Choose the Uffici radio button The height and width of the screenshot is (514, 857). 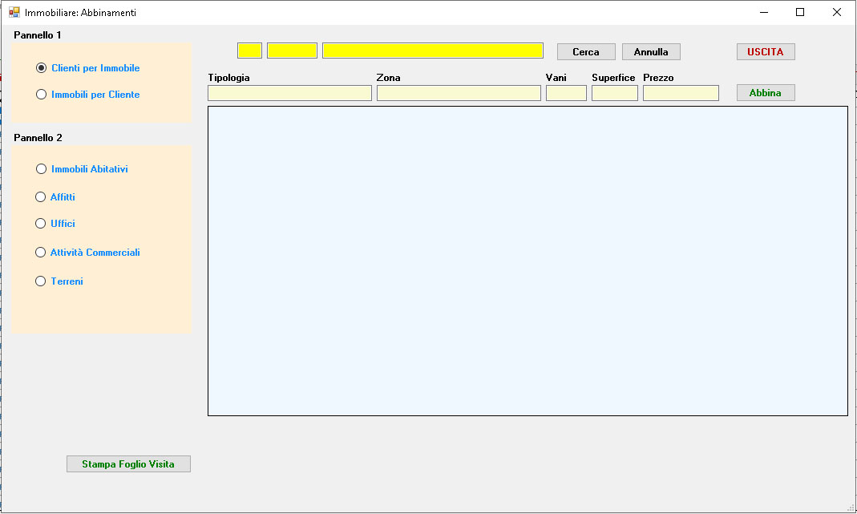pos(41,224)
